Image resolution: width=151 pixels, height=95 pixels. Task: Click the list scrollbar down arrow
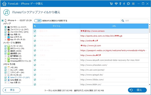pos(149,84)
